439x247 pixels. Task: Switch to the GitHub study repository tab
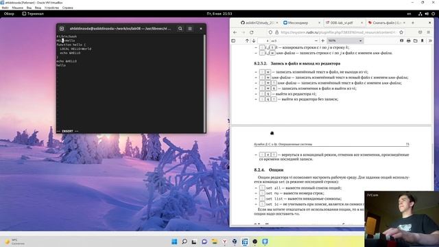[x=259, y=23]
